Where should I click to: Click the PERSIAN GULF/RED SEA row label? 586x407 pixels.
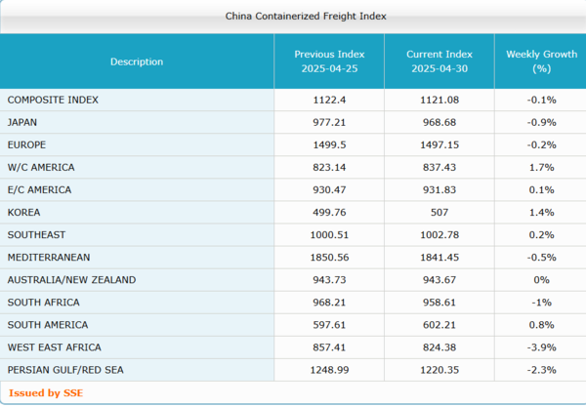[x=64, y=370]
